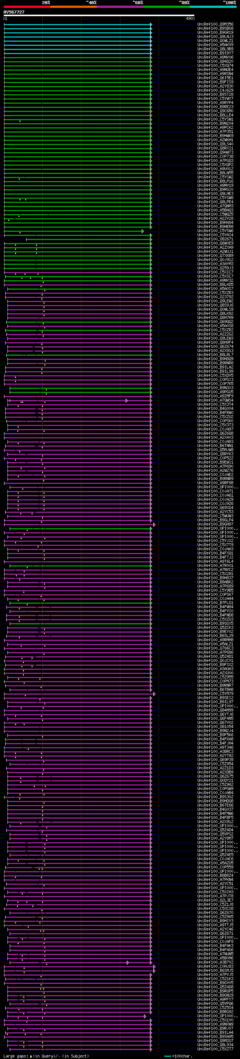Select label UniRef100_B8LLE4
The image size is (240, 1059).
point(215,115)
